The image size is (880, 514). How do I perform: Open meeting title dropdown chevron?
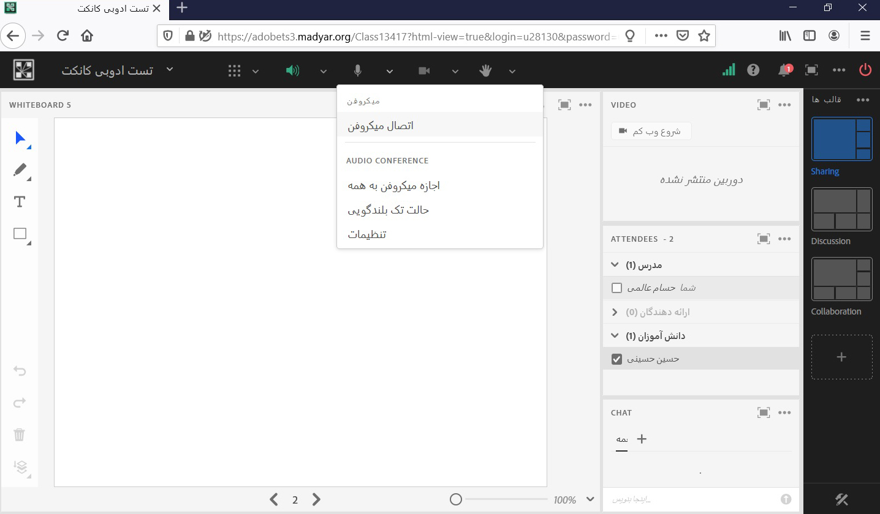(170, 70)
